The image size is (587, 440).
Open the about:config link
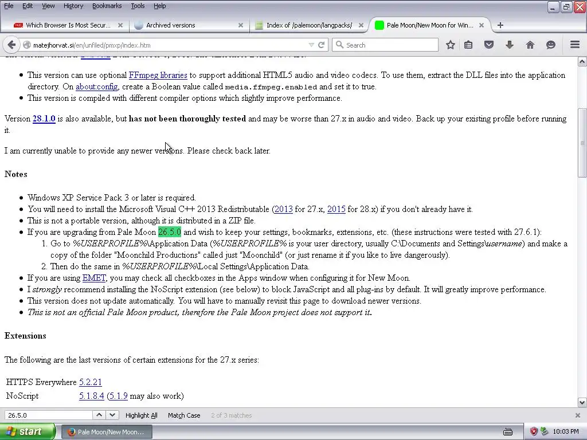(x=96, y=87)
